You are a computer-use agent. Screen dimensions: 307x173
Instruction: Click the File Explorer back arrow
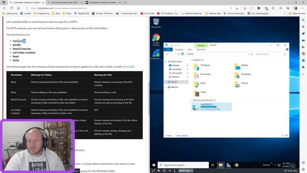pos(167,54)
